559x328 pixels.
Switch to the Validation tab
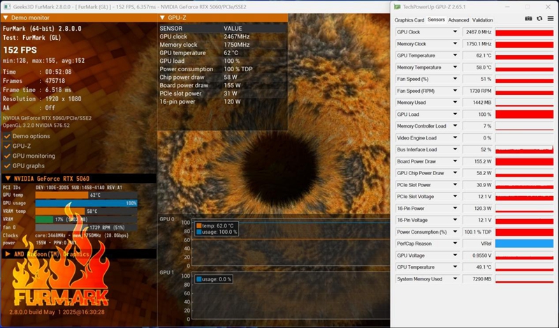click(482, 20)
